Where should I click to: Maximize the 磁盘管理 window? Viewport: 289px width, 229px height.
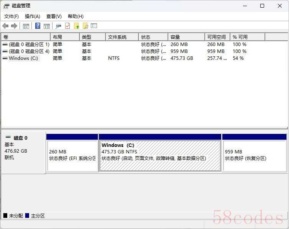tap(262, 6)
